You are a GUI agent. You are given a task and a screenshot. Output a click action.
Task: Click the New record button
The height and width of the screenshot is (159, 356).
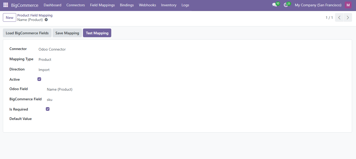tap(9, 18)
